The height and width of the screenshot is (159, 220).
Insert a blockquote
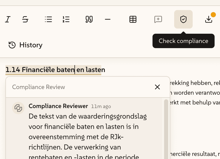coord(89,19)
